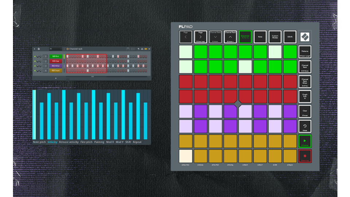Click the red Record pad on FLPAD
The width and height of the screenshot is (350, 197).
click(305, 156)
